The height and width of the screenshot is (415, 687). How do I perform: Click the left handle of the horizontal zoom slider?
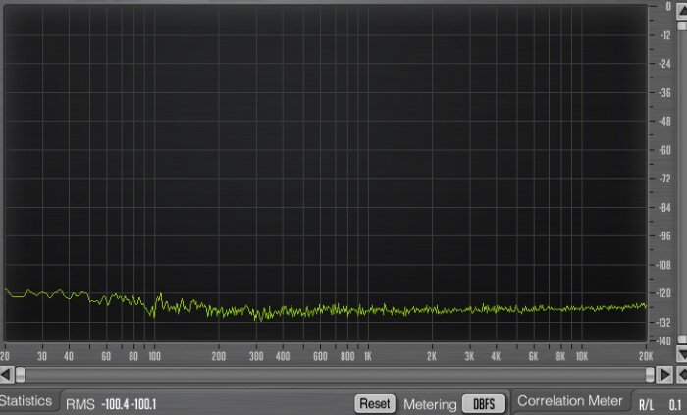click(x=21, y=375)
